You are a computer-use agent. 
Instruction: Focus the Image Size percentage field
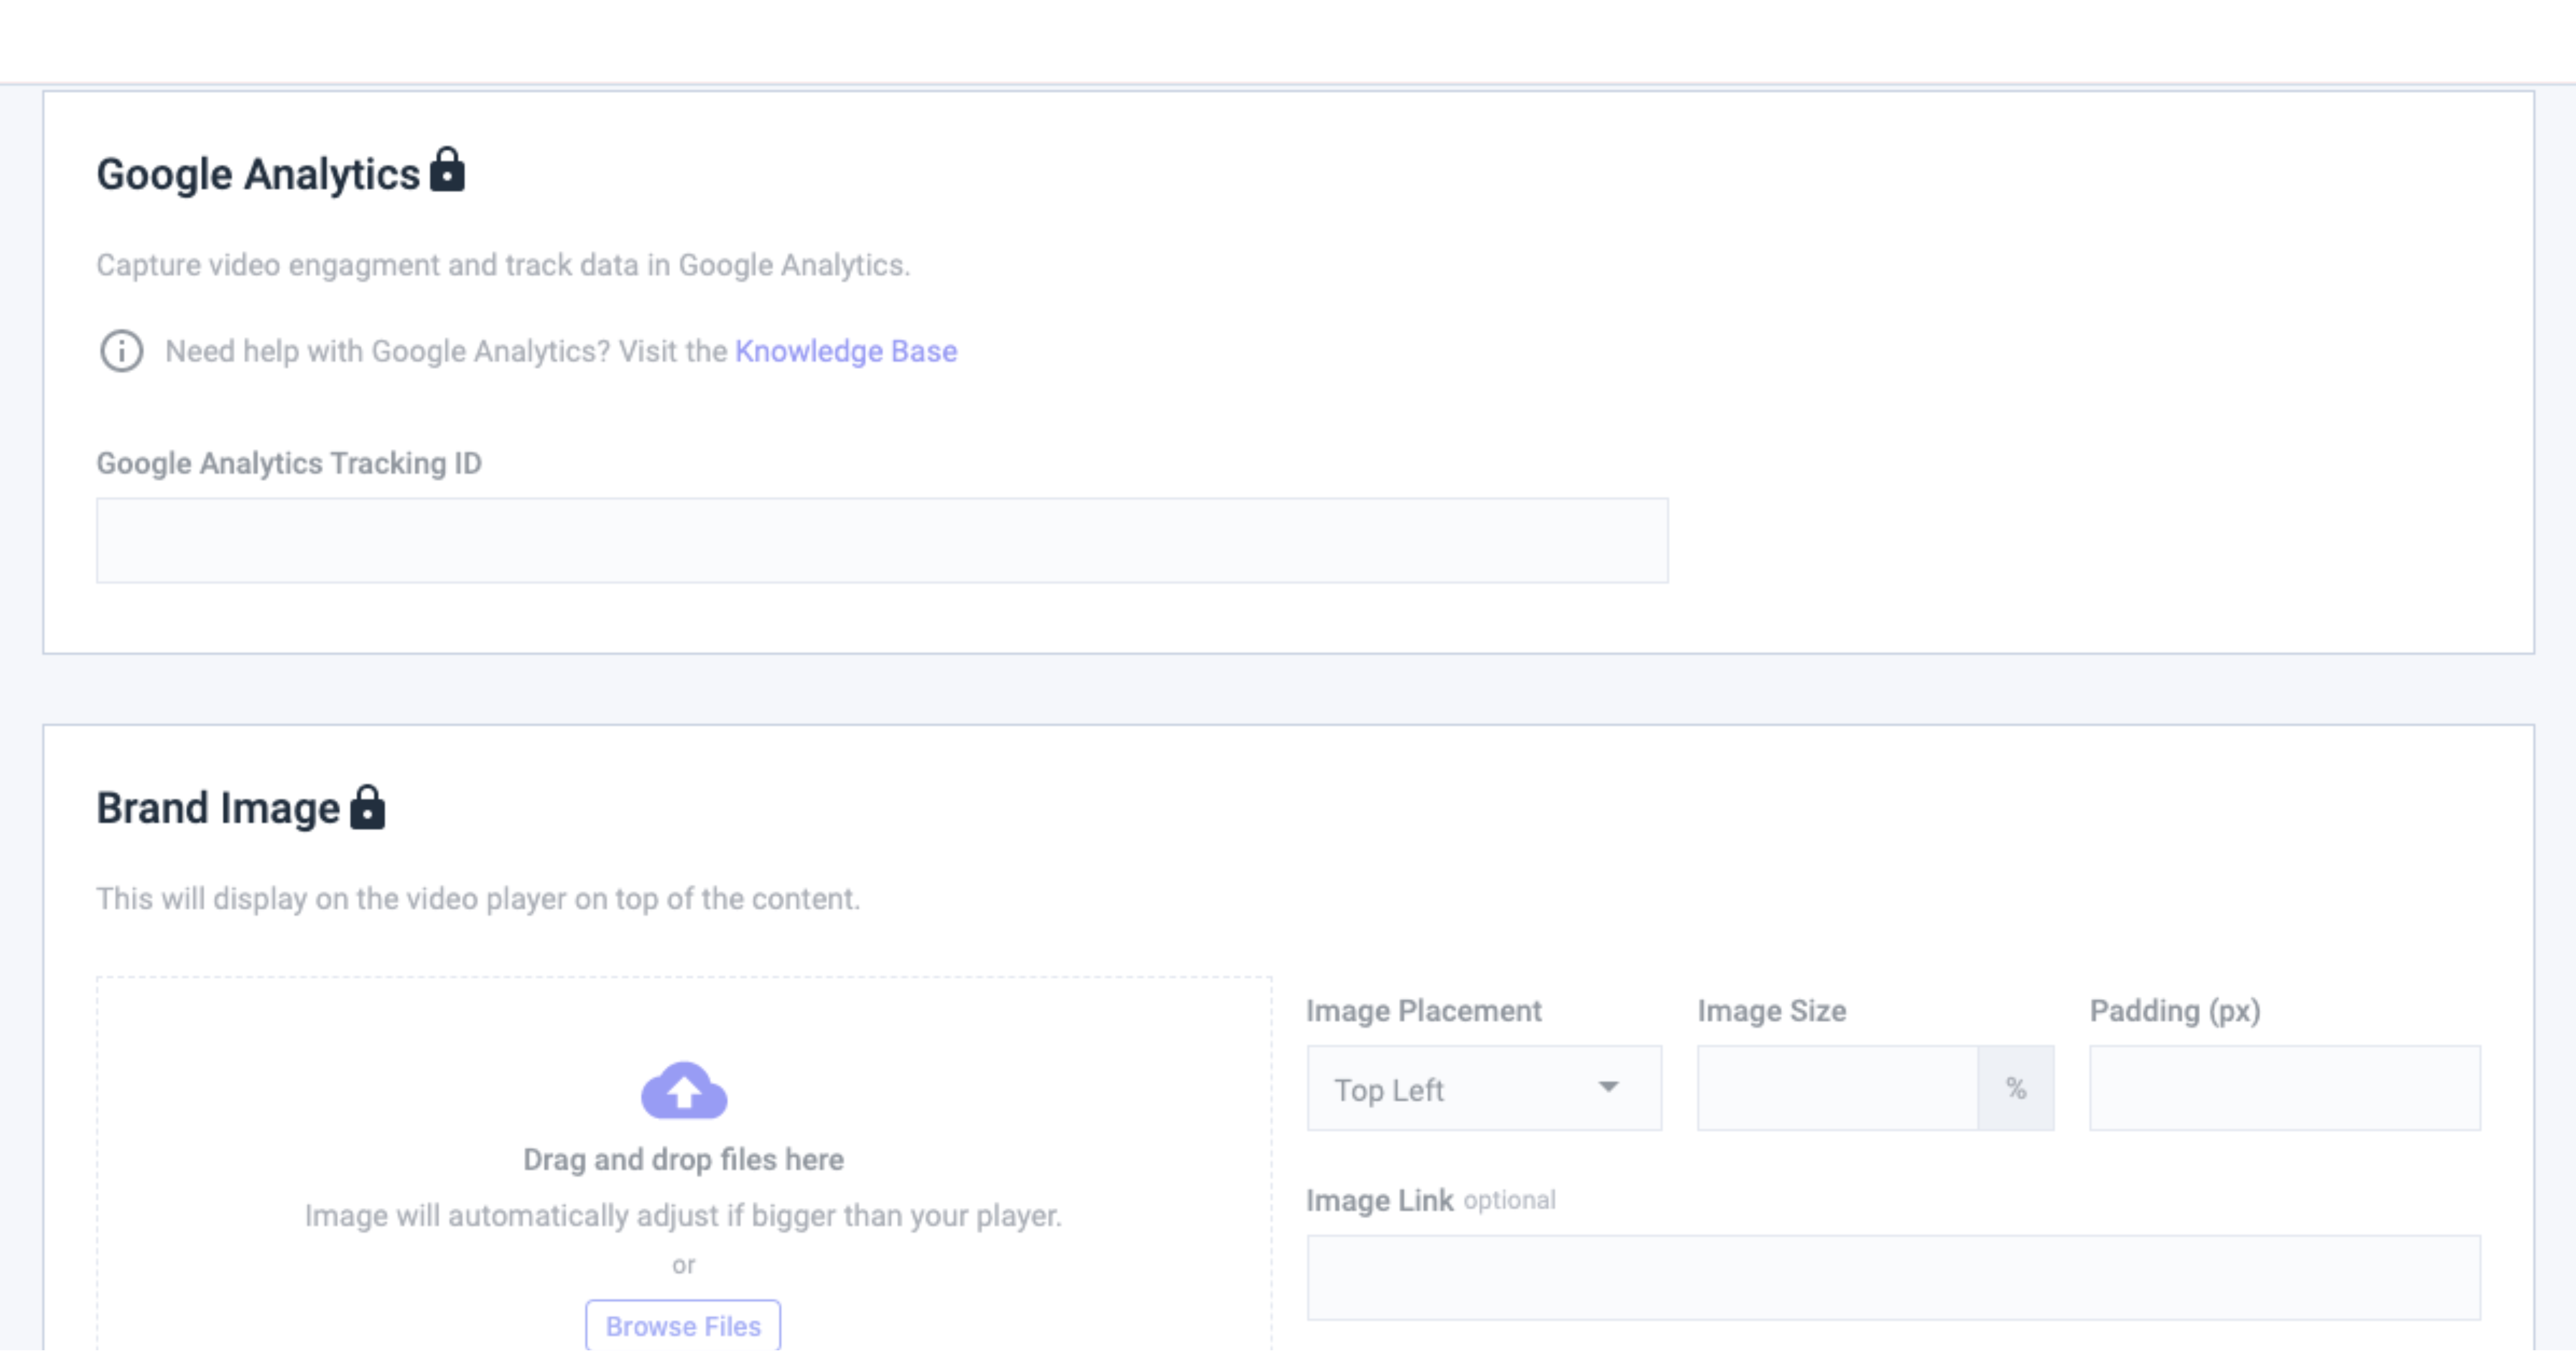(1837, 1089)
